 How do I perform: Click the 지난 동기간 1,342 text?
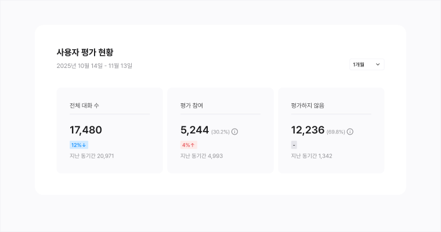pos(312,156)
